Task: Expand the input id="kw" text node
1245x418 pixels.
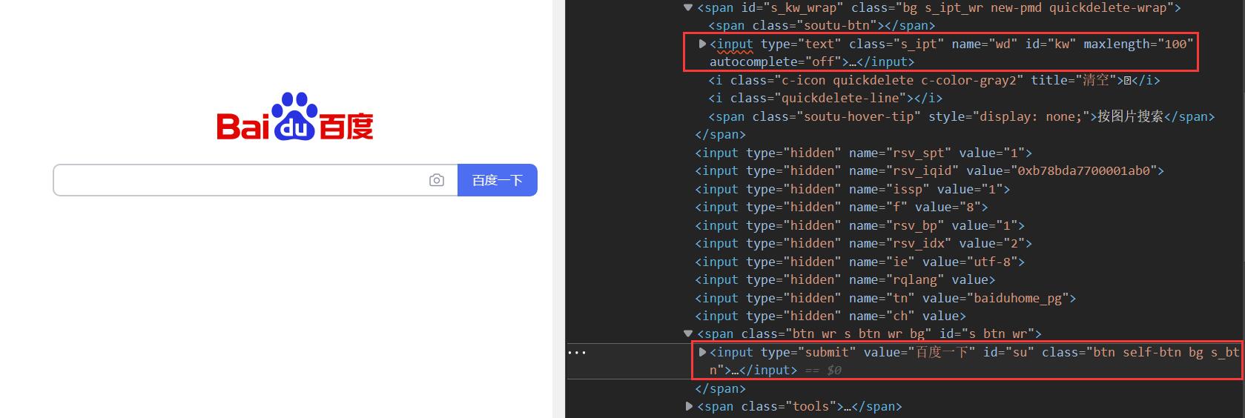Action: click(702, 44)
